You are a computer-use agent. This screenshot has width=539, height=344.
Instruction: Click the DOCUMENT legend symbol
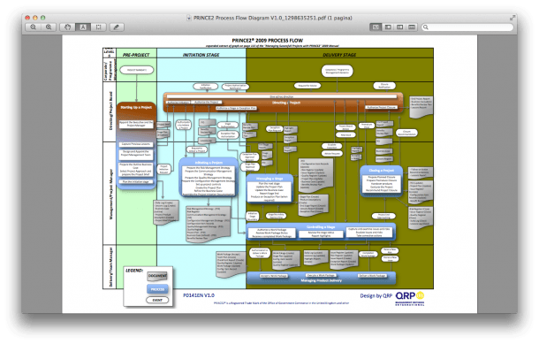click(x=157, y=276)
